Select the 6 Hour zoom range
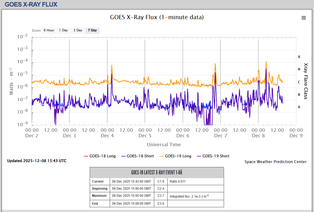Image resolution: width=314 pixels, height=212 pixels. coord(49,31)
